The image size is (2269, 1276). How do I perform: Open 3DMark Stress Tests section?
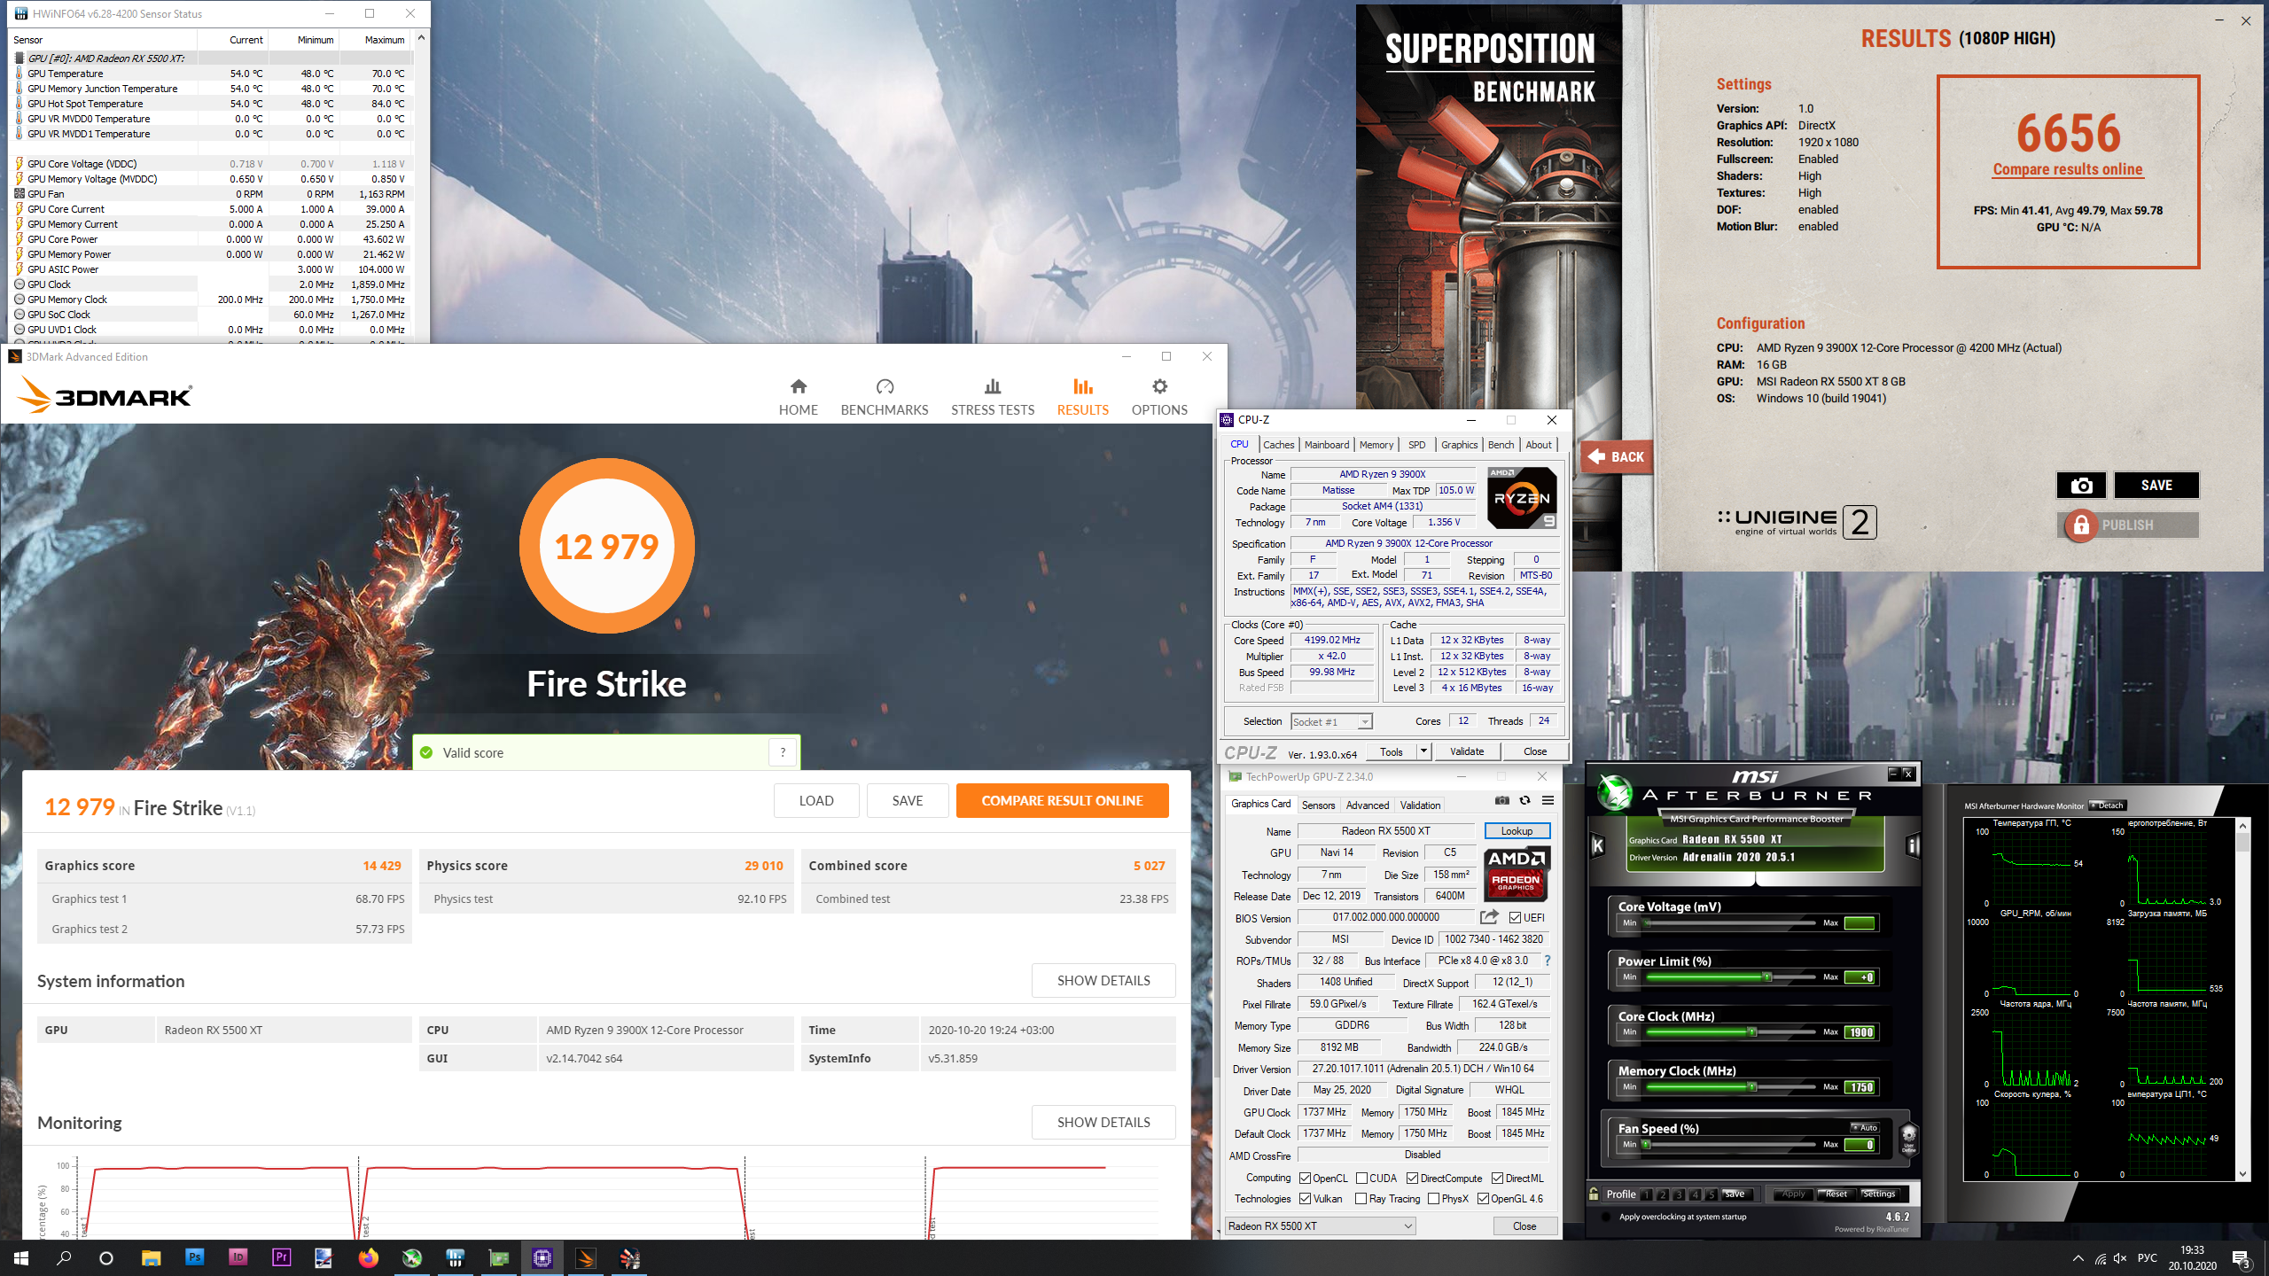click(993, 397)
